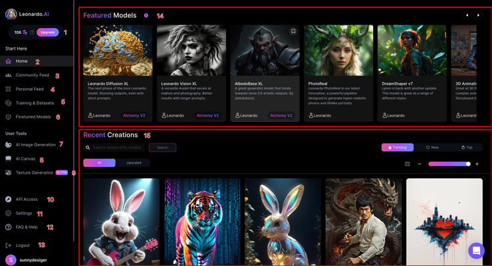Image resolution: width=492 pixels, height=266 pixels.
Task: Open Community Feed in sidebar
Action: tap(32, 75)
